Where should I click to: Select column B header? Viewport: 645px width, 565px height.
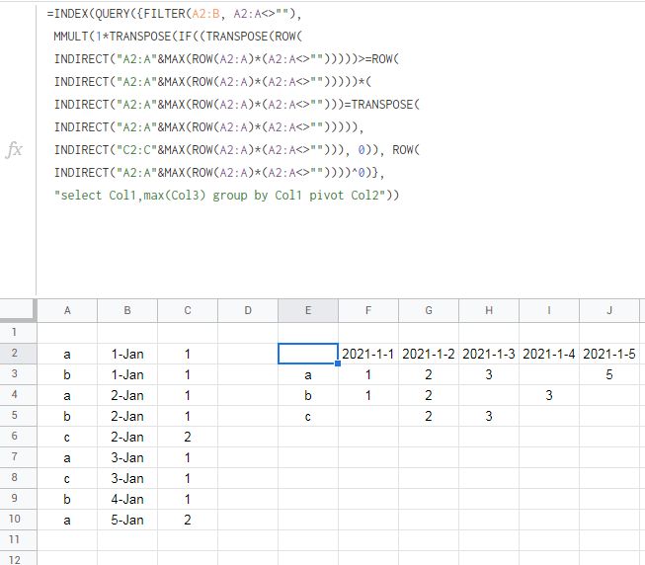click(127, 310)
